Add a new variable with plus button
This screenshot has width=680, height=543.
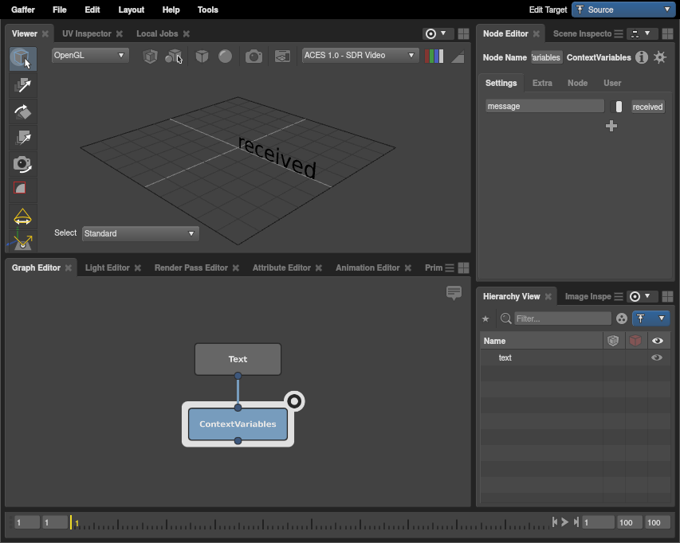tap(611, 126)
